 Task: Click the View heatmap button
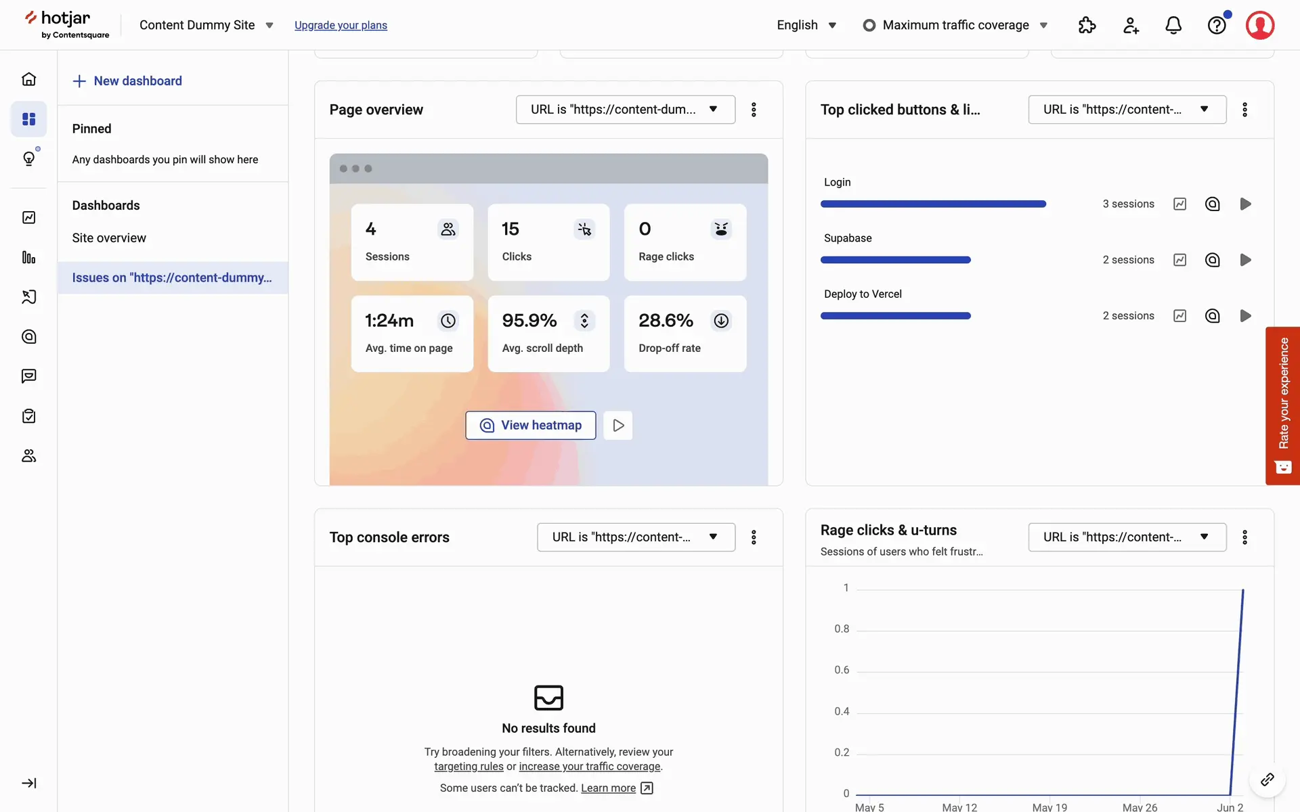pyautogui.click(x=530, y=425)
